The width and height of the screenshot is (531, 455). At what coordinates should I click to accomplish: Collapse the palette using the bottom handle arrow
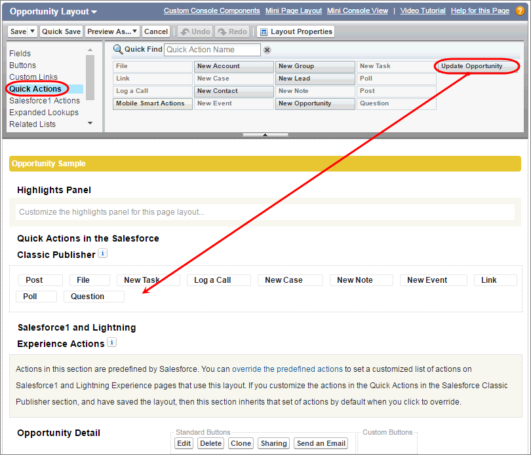coord(265,134)
